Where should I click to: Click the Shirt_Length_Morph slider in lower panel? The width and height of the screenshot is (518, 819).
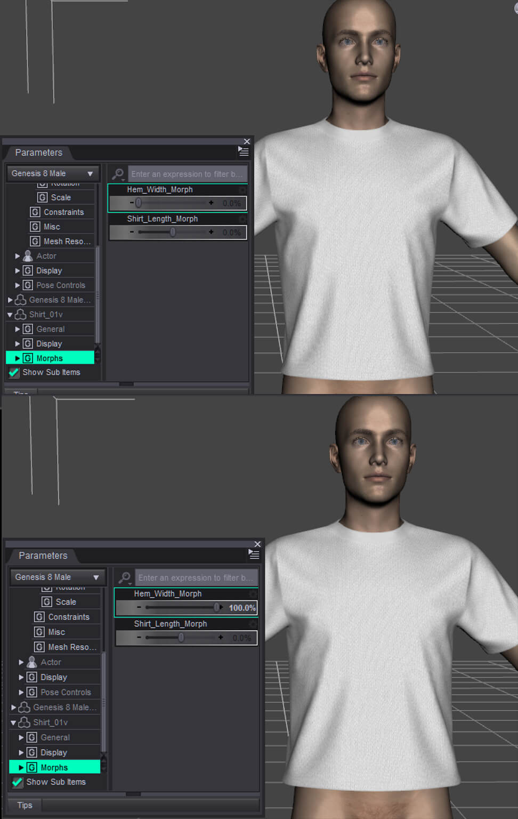point(181,638)
